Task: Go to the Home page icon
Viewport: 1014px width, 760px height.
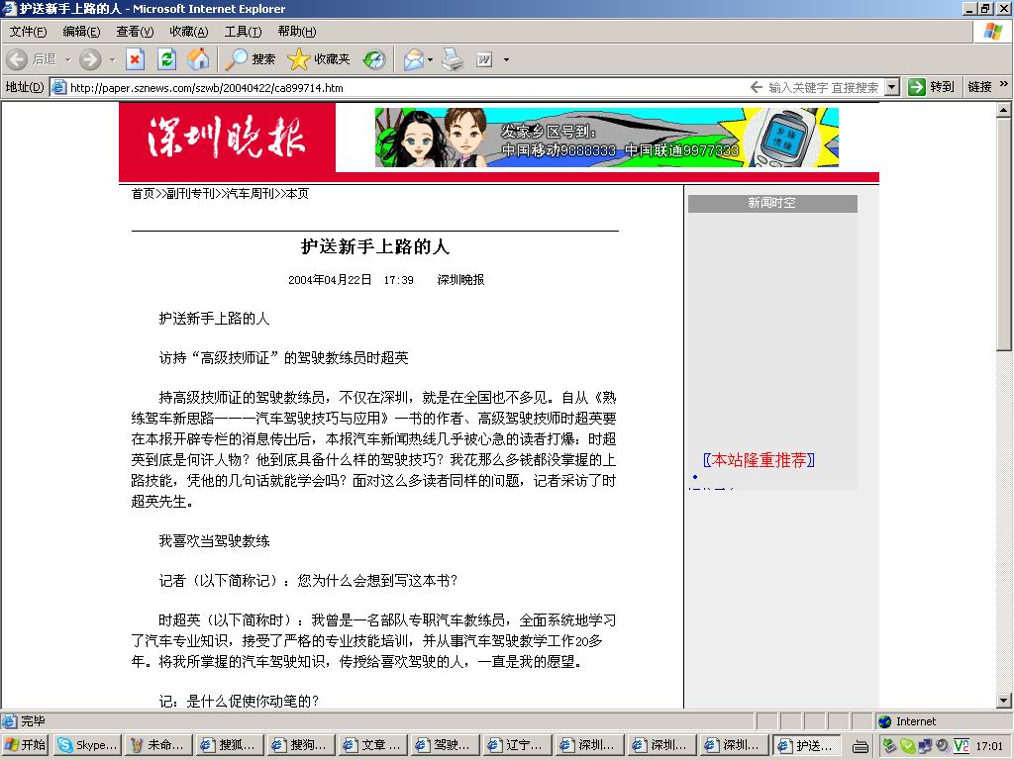Action: tap(198, 59)
